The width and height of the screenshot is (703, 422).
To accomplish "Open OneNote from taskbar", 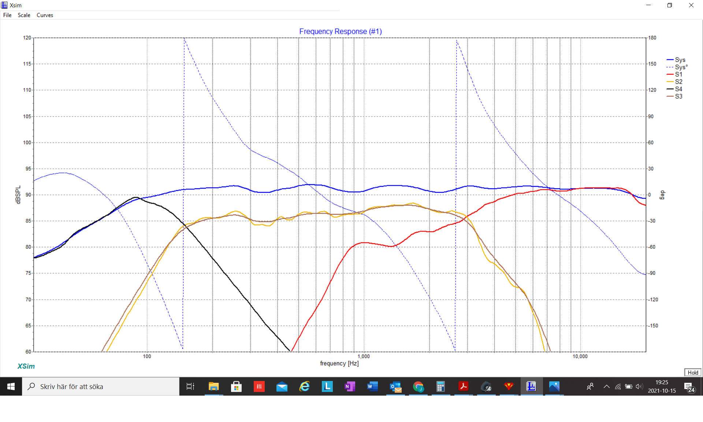I will pyautogui.click(x=350, y=386).
